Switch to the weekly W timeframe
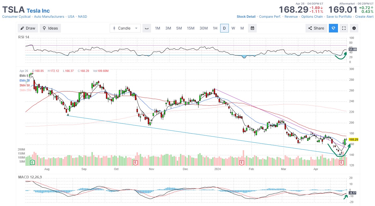 point(233,28)
